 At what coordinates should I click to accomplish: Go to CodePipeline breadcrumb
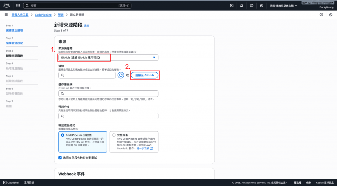tap(43, 15)
